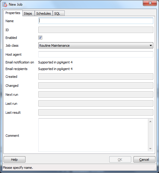
Task: Switch to the SQL tab
Action: pyautogui.click(x=58, y=13)
